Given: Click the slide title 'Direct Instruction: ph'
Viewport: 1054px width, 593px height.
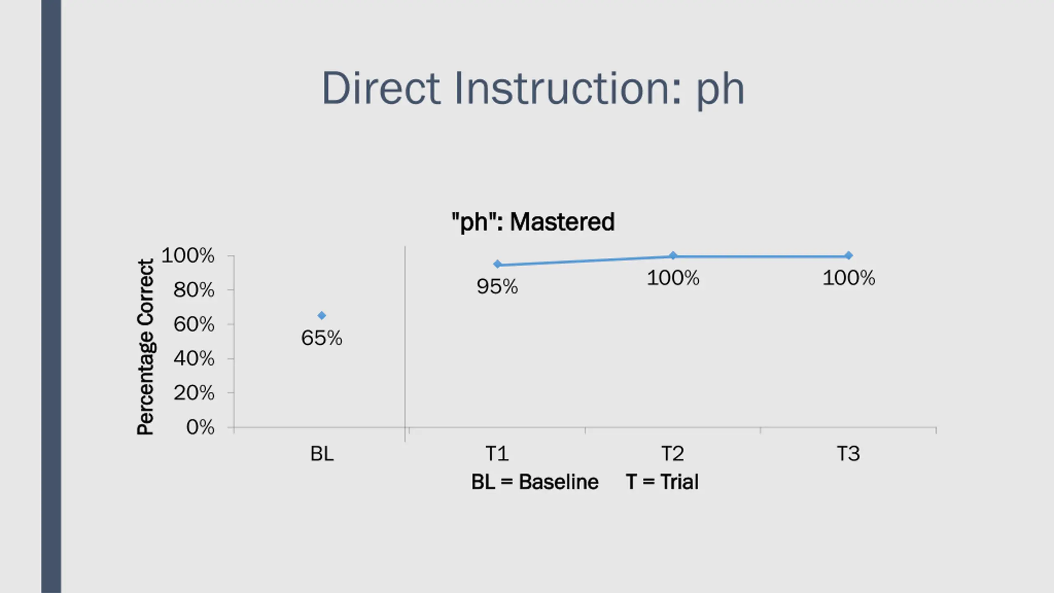Looking at the screenshot, I should click(x=533, y=89).
